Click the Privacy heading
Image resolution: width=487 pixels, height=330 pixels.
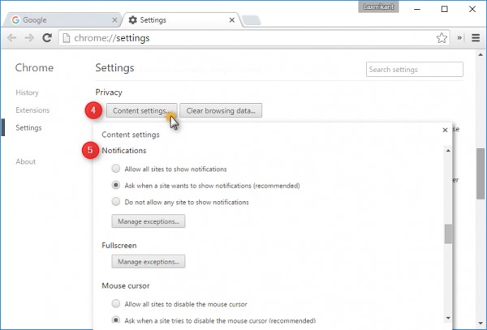(109, 92)
